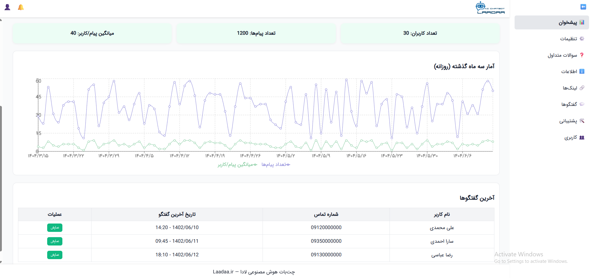The image size is (590, 278).
Task: Click the blue info icon for اطلاعات
Action: (582, 72)
